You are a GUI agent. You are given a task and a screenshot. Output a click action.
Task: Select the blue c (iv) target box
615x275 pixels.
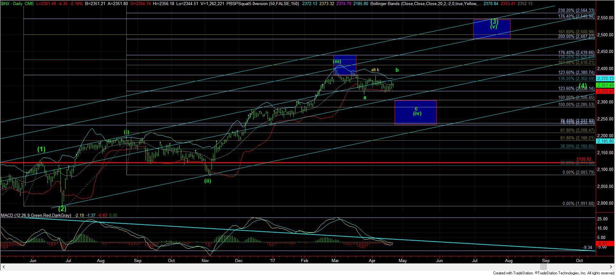(415, 112)
